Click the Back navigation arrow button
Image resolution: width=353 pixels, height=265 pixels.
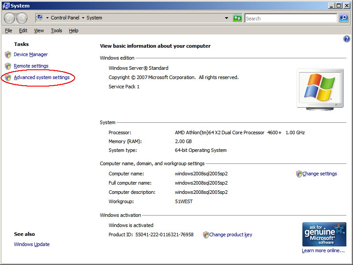click(x=9, y=18)
